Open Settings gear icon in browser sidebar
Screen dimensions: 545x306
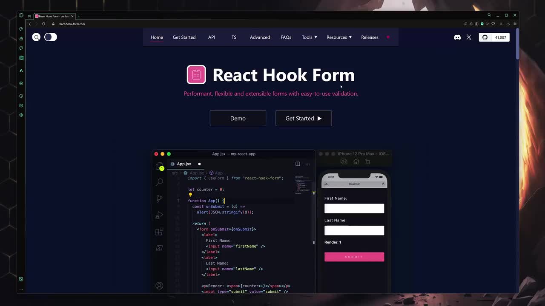[21, 115]
